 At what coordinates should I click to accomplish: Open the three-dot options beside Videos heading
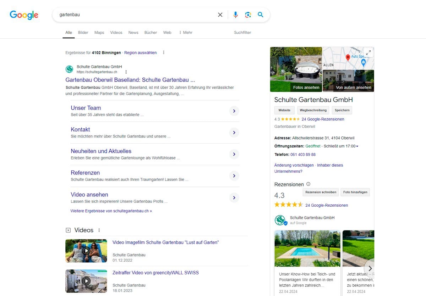(x=99, y=230)
